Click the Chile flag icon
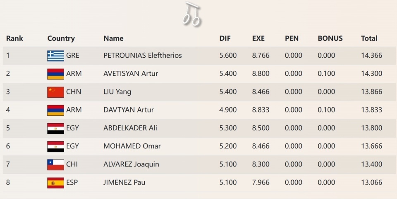397x199 pixels. (55, 164)
